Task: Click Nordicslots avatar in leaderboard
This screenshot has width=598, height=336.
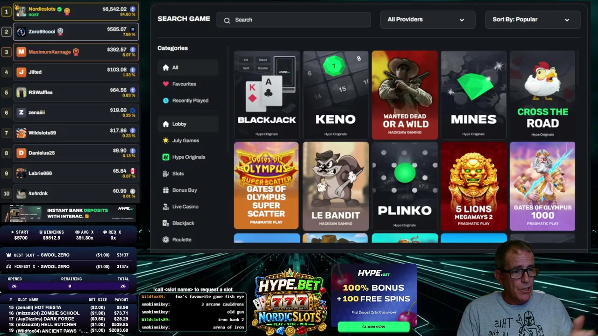Action: 21,11
